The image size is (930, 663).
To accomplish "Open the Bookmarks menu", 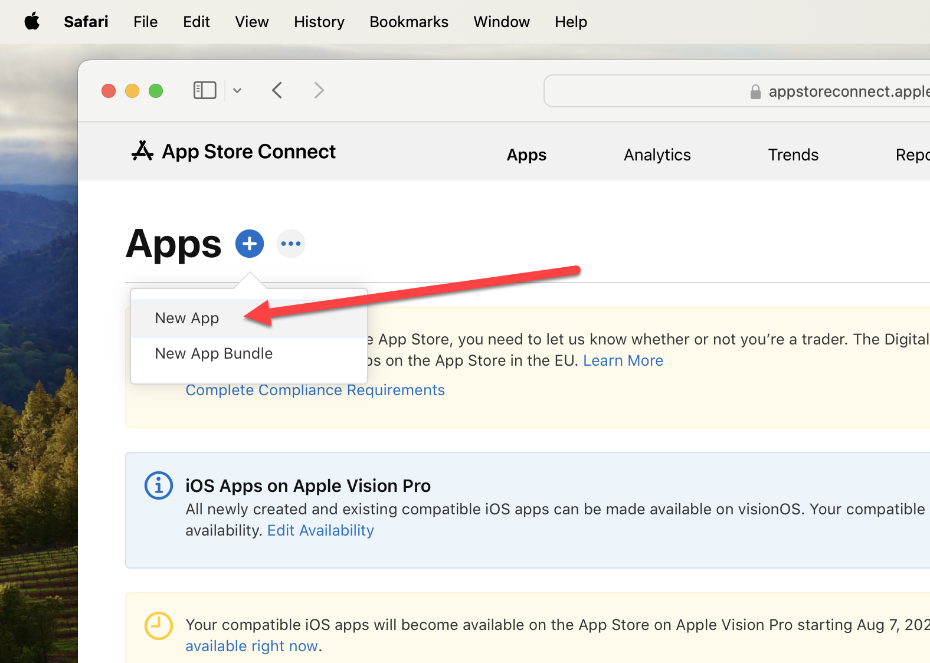I will pos(409,22).
